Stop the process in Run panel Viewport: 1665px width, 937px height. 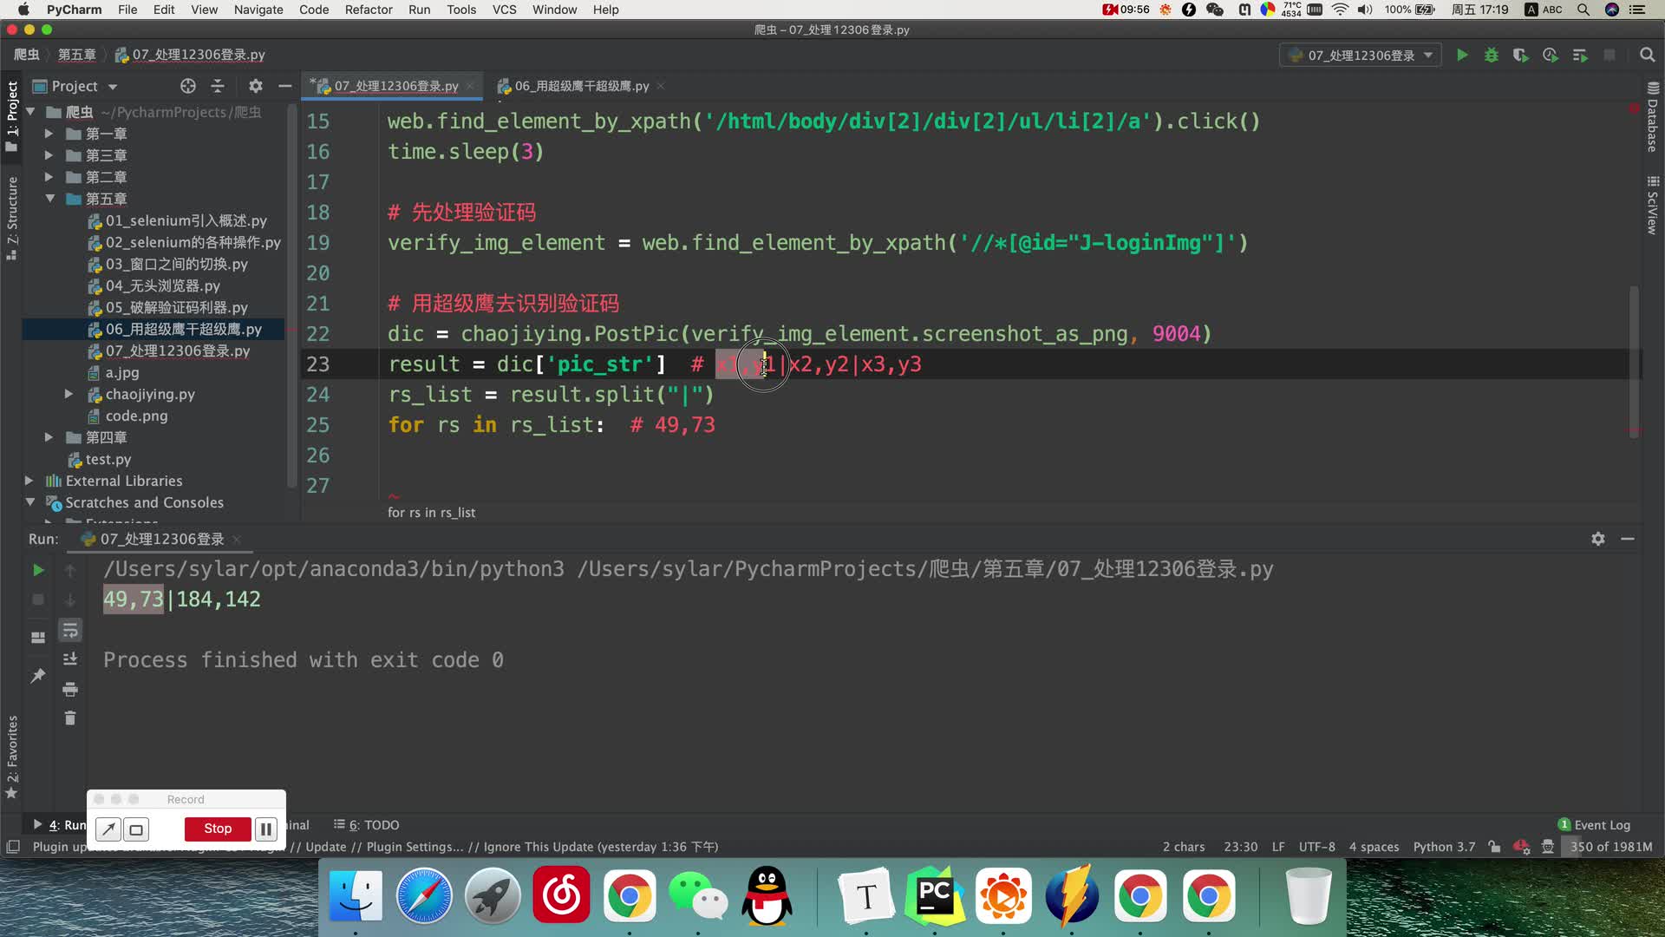pos(38,600)
